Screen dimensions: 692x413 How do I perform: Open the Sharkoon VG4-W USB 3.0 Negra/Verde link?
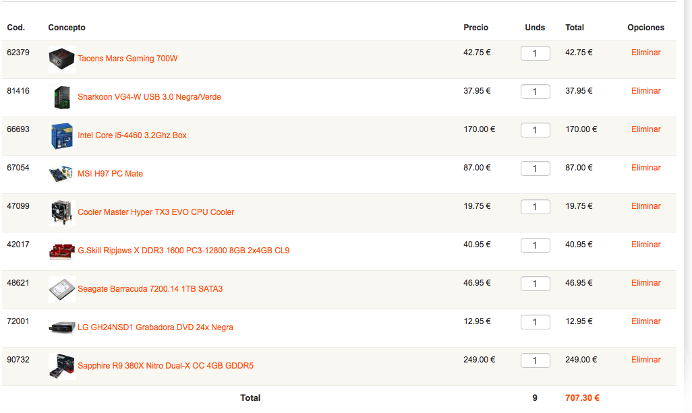click(x=149, y=97)
